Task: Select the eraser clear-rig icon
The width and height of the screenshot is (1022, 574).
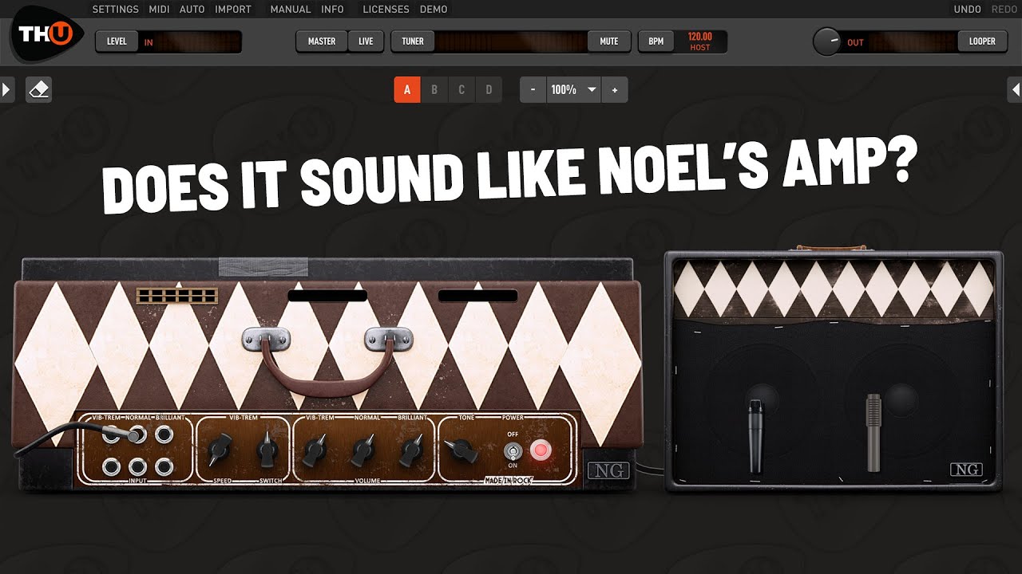Action: [x=39, y=89]
